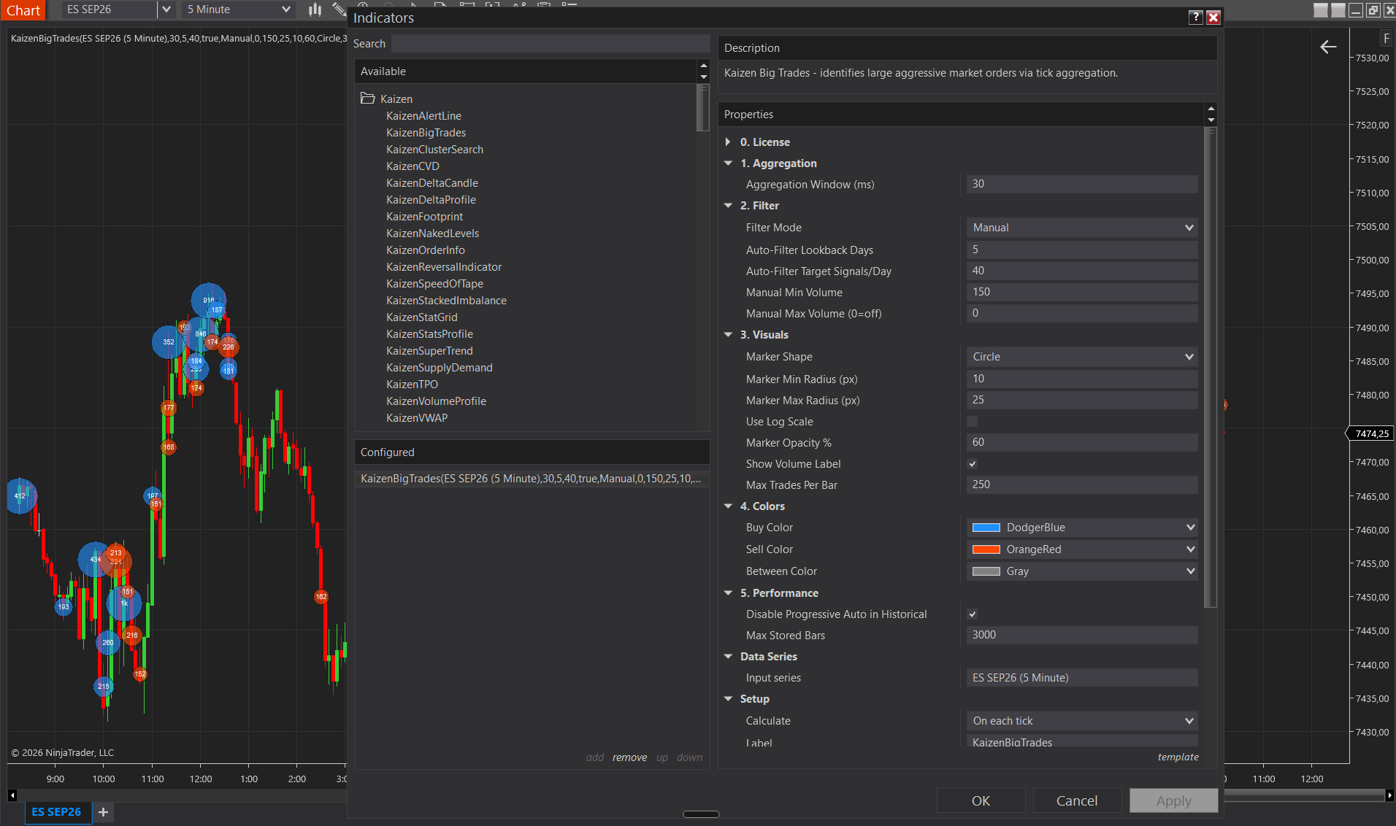Click the Aggregation Window (ms) value field

(1082, 184)
